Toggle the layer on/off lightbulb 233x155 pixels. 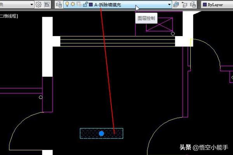pos(67,5)
